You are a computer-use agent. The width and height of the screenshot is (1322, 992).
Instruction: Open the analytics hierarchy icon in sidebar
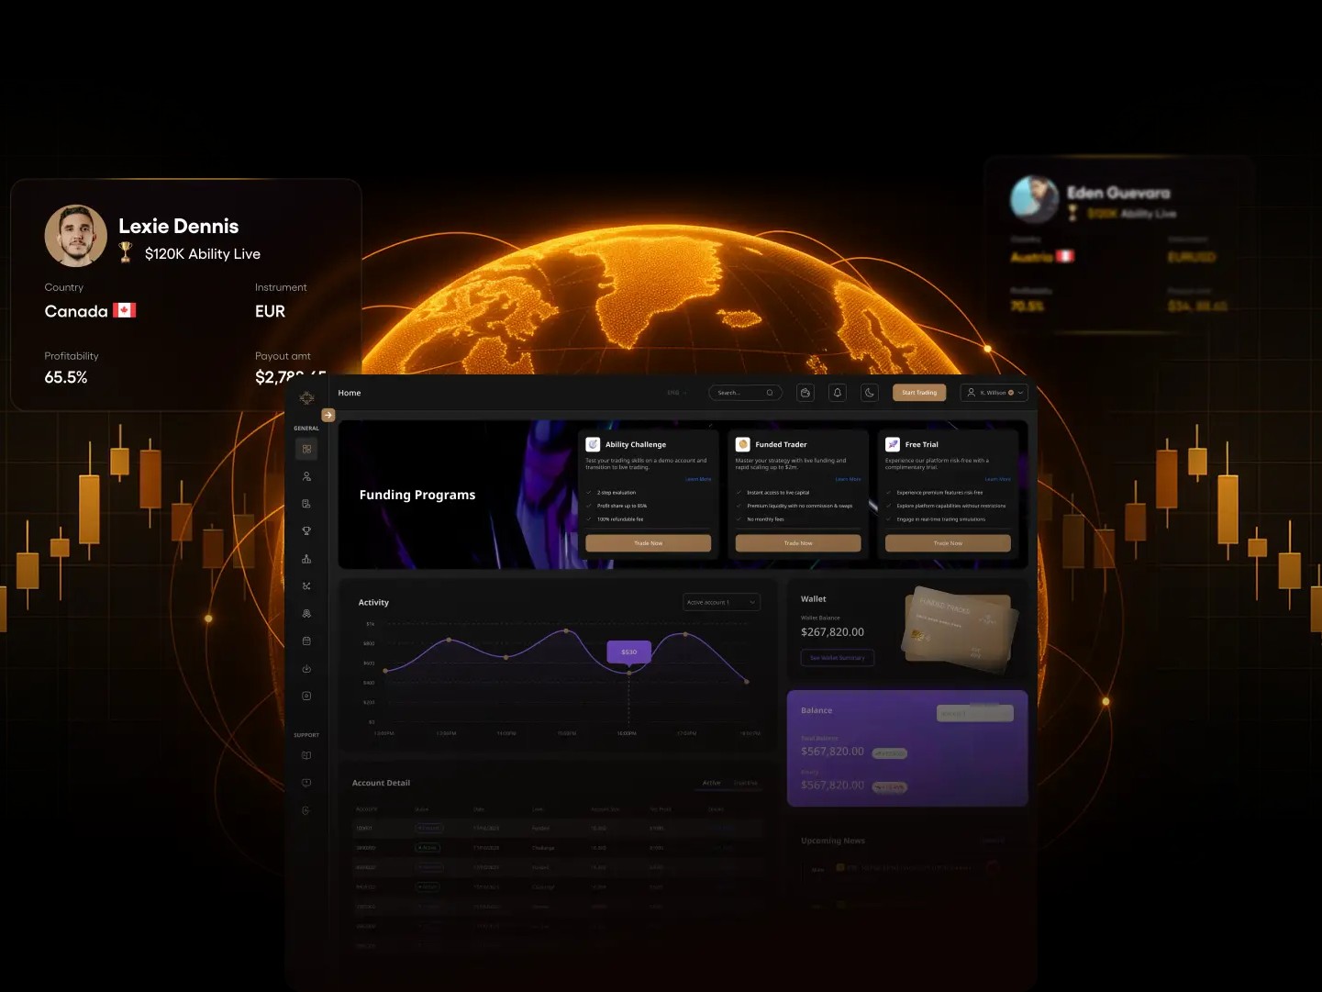(306, 558)
